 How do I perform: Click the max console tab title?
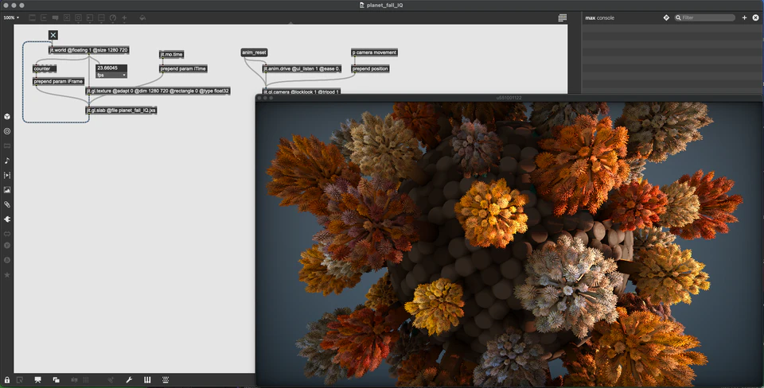click(600, 17)
